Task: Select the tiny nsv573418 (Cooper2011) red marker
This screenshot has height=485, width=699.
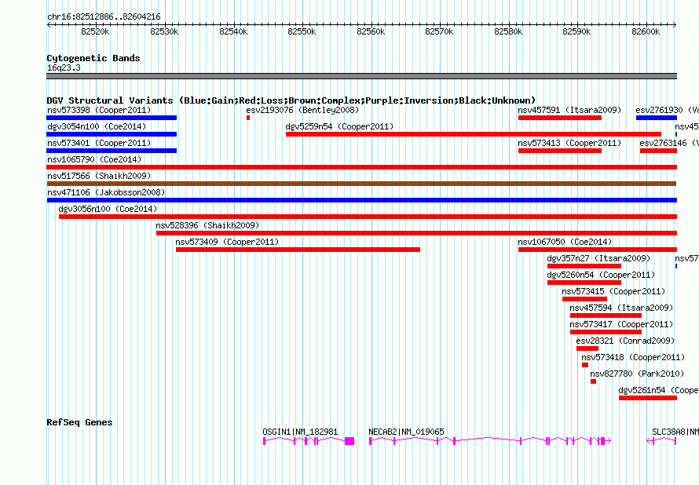Action: [x=585, y=365]
